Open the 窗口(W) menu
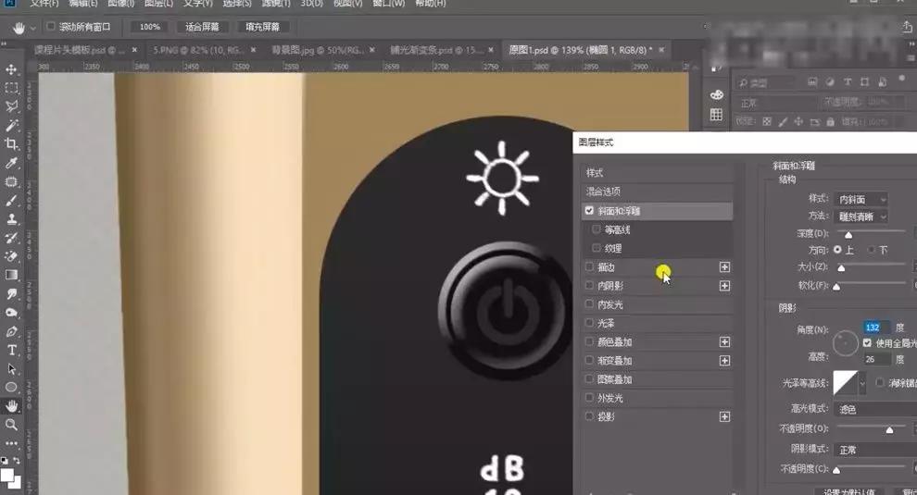This screenshot has width=917, height=495. 389,4
